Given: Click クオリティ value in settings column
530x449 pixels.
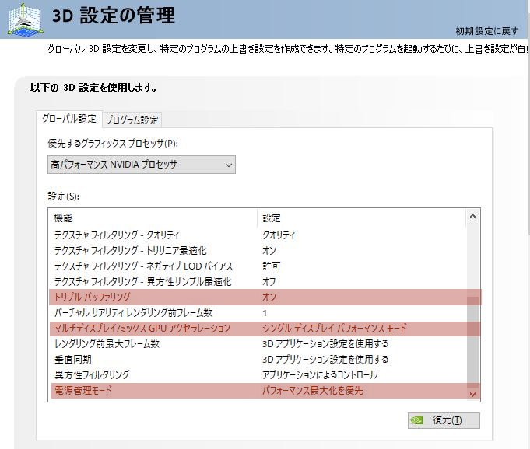Looking at the screenshot, I should click(x=279, y=235).
